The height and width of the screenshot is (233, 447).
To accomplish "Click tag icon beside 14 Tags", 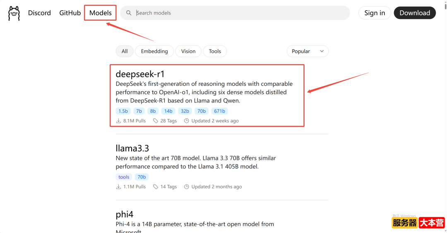I will pyautogui.click(x=155, y=187).
